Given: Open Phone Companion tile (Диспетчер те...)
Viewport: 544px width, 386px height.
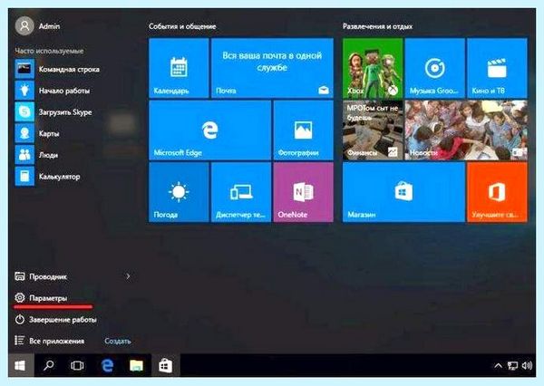Looking at the screenshot, I should pyautogui.click(x=241, y=192).
